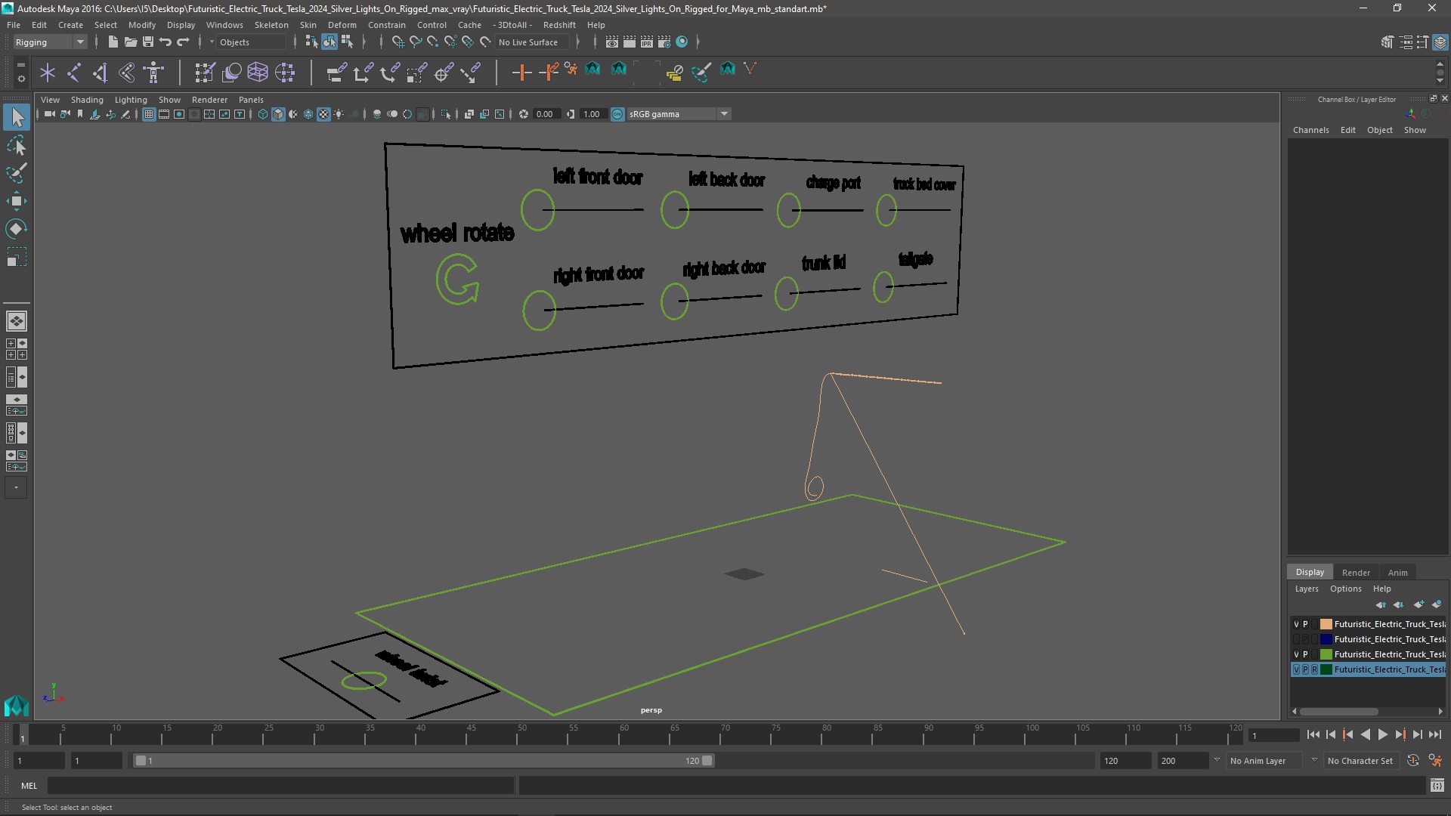
Task: Open the Redshift menu
Action: [559, 25]
